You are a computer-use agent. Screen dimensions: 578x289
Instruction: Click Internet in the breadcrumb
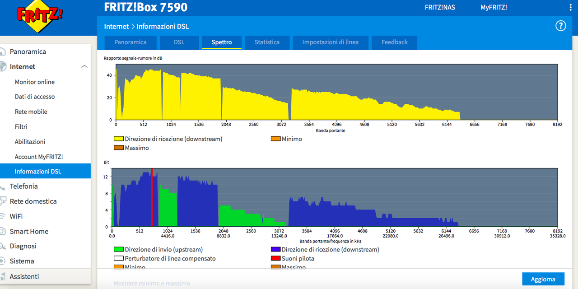coord(117,27)
